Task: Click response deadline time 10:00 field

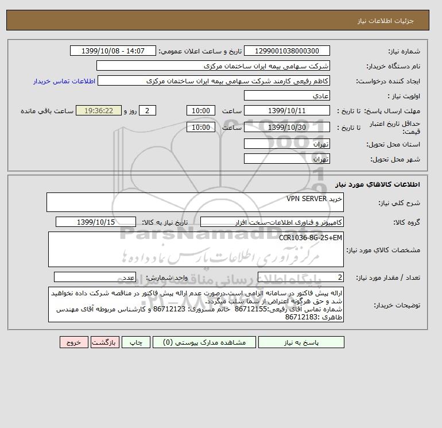Action: pos(201,111)
